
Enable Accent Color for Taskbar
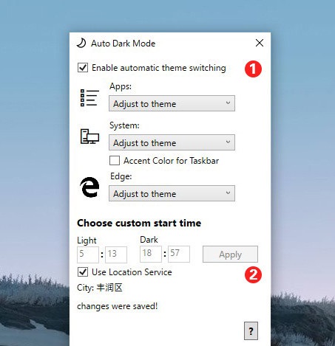coord(115,160)
